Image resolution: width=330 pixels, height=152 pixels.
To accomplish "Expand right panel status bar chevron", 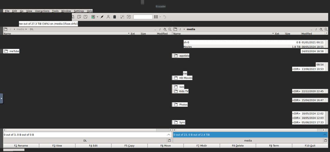I will coord(325,135).
